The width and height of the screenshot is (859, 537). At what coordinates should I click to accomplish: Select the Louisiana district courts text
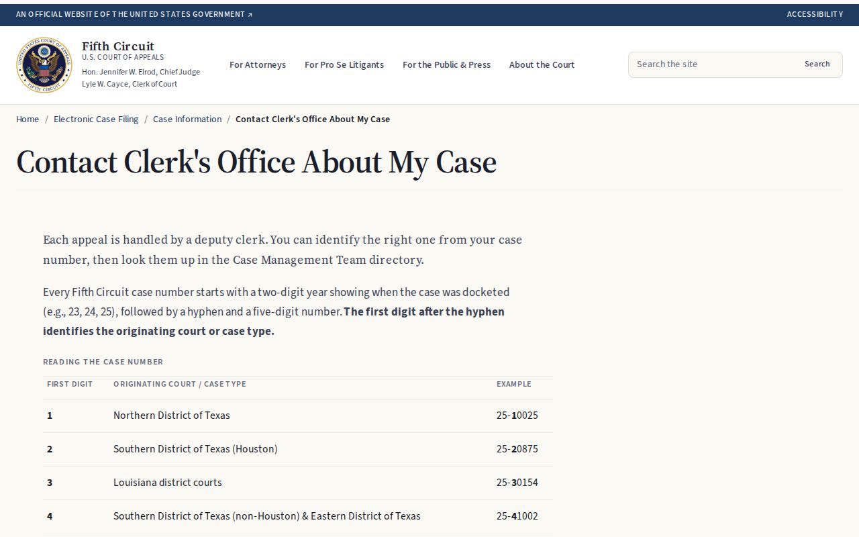pos(168,483)
